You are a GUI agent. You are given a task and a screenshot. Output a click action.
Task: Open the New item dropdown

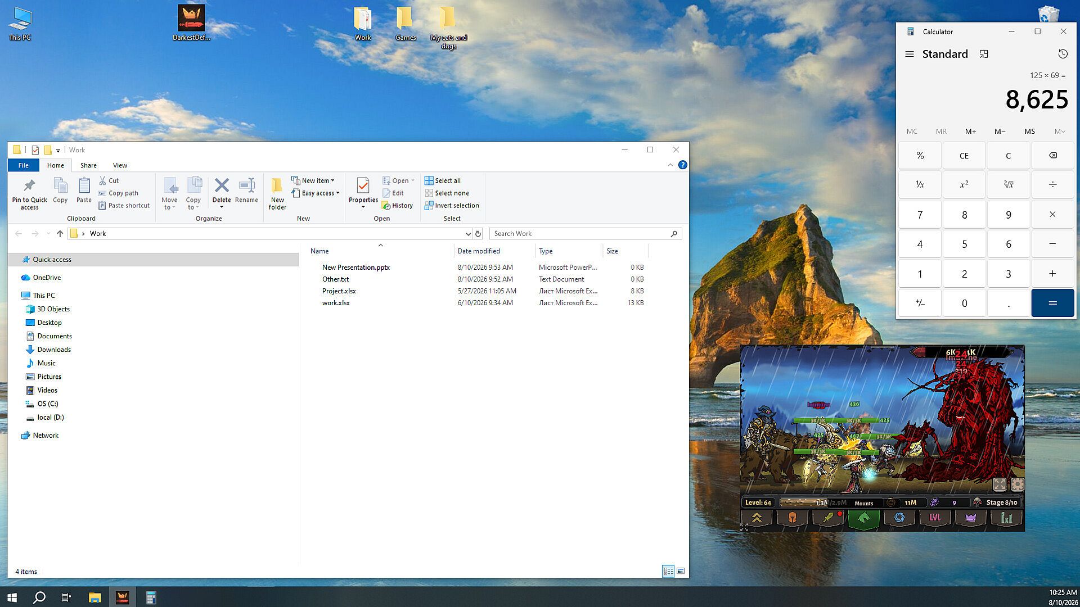click(313, 180)
